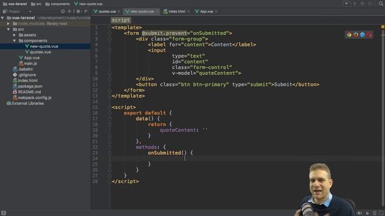
Task: Click the new-quote.vue breadcrumb in the navigation bar
Action: [x=88, y=4]
